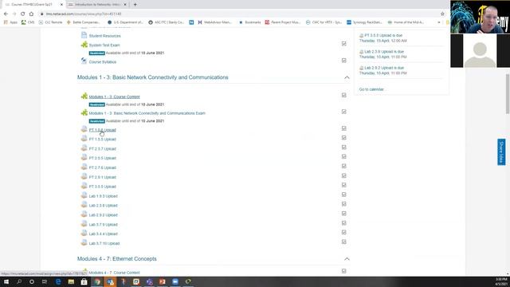Image resolution: width=510 pixels, height=287 pixels.
Task: Open the Modules 1 - 3 Communications Exam link
Action: click(x=147, y=113)
